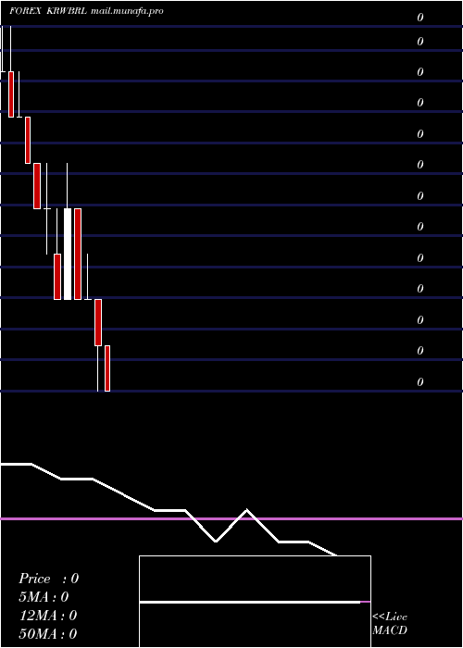This screenshot has height=648, width=463.
Task: Select the 50MA : 0 value
Action: pos(48,634)
